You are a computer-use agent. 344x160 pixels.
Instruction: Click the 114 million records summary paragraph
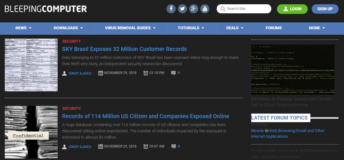pos(144,131)
